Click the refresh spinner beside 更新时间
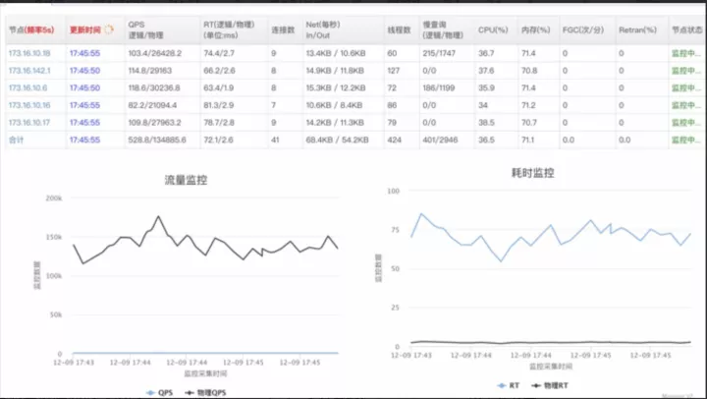This screenshot has height=399, width=707. [x=109, y=29]
